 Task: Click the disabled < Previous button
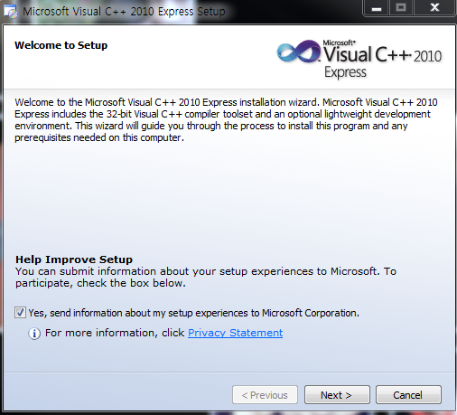point(265,394)
